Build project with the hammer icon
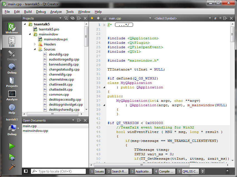Screen dimensions: 237x177 pos(12,167)
